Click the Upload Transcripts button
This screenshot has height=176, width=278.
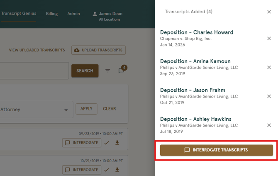(x=98, y=50)
